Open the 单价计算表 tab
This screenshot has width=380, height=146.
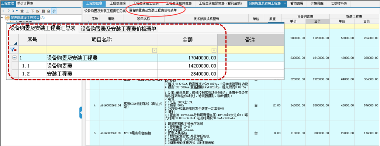point(25,3)
